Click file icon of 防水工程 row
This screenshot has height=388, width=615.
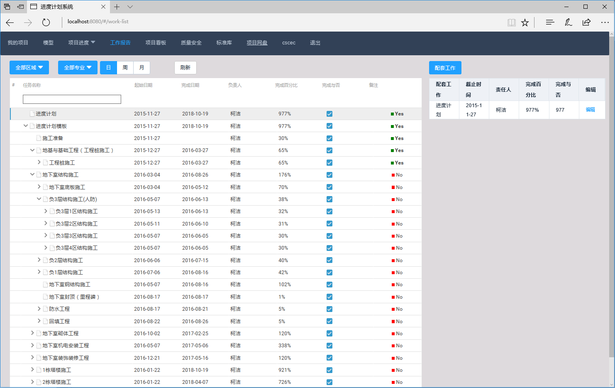[45, 309]
